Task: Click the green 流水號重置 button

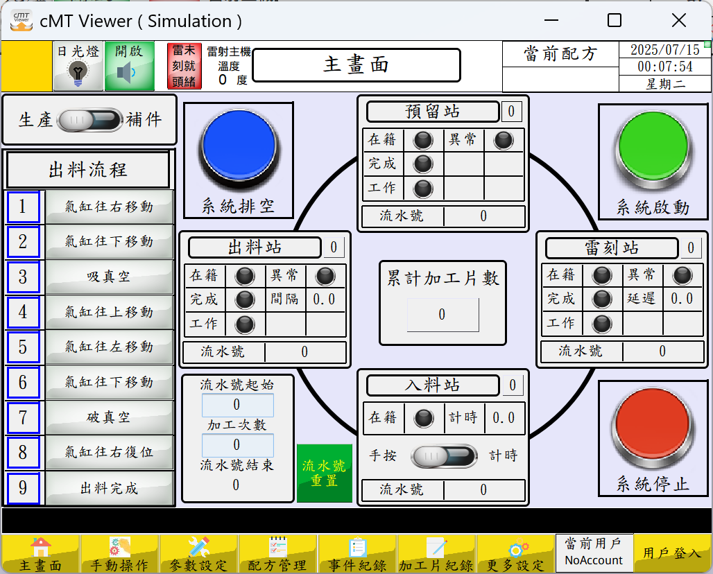Action: [x=325, y=473]
